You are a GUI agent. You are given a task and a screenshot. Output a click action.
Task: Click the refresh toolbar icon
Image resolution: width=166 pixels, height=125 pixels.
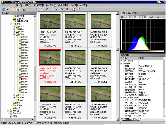pos(62,9)
